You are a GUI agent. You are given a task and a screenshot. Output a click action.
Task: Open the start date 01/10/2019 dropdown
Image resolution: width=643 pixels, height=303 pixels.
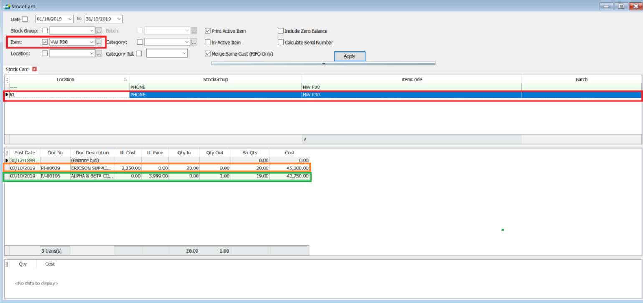[x=69, y=19]
